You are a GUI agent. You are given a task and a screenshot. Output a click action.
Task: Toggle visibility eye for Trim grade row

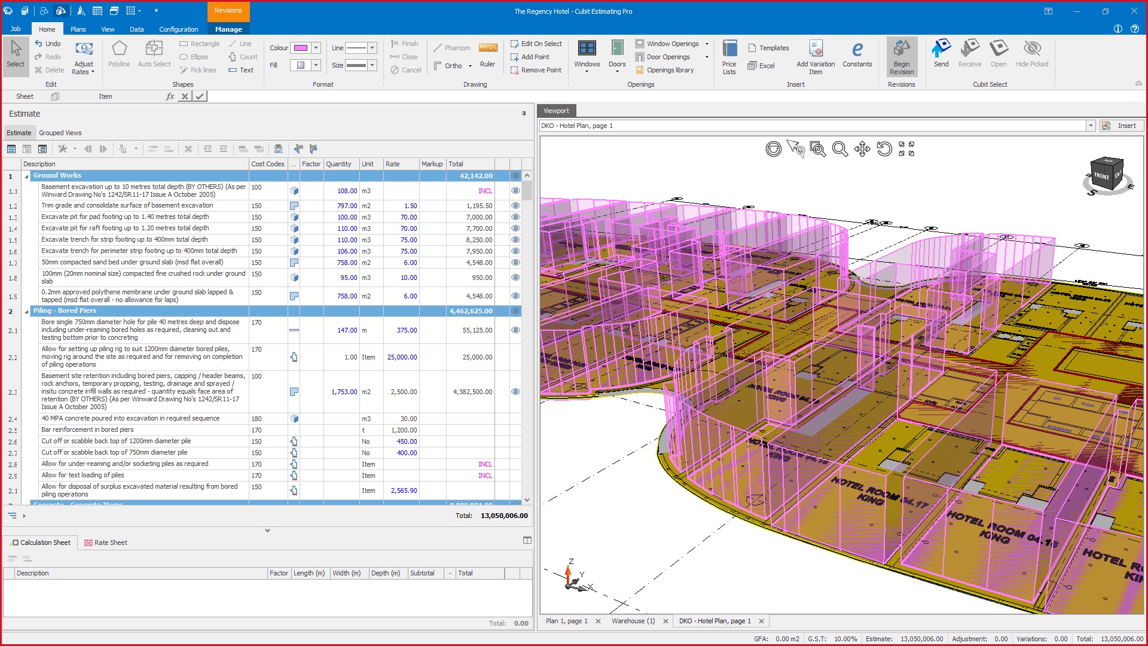pyautogui.click(x=515, y=206)
